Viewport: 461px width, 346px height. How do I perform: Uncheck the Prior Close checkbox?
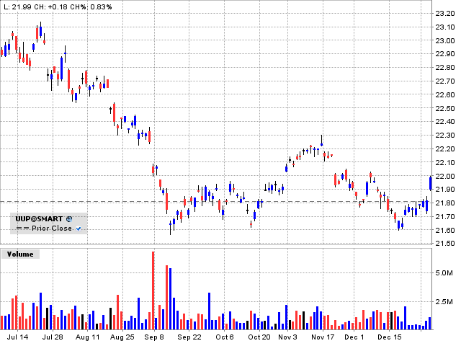coord(79,229)
